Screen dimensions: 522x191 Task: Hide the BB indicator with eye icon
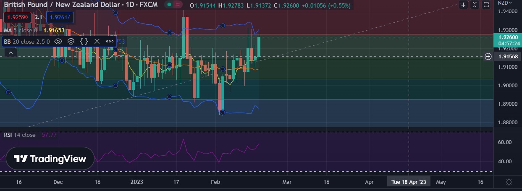58,41
